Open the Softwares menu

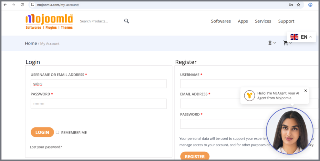point(221,21)
